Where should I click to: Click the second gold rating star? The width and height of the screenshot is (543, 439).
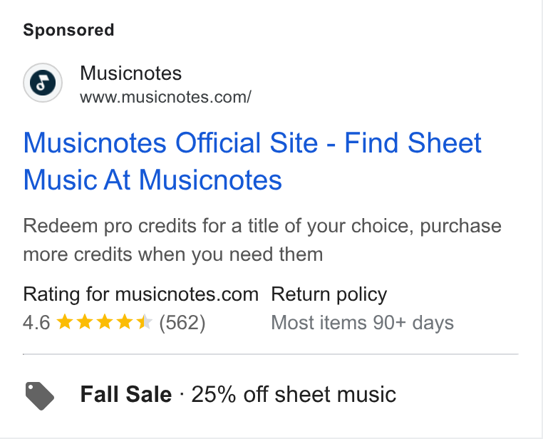[85, 322]
